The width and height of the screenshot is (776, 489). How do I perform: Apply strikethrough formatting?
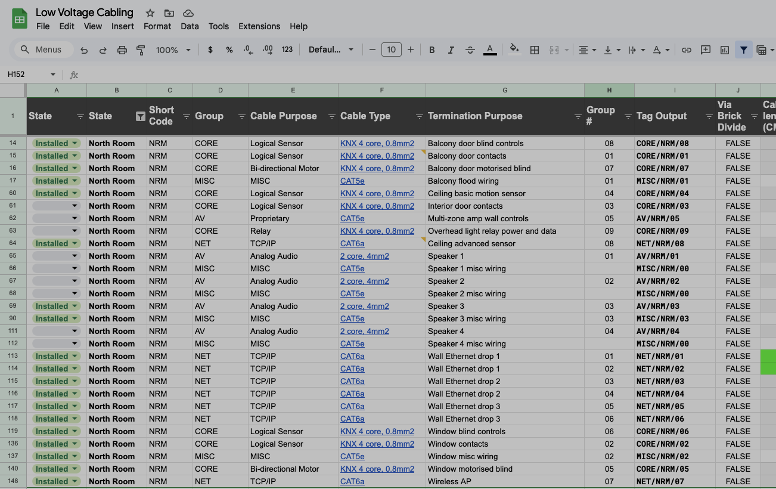pos(470,50)
